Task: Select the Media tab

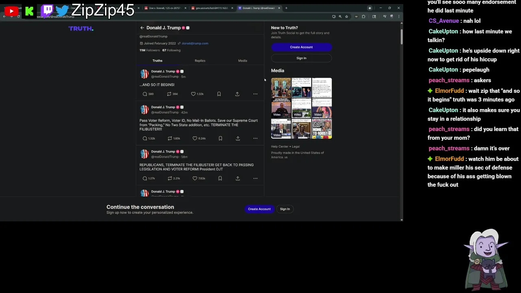Action: click(243, 61)
